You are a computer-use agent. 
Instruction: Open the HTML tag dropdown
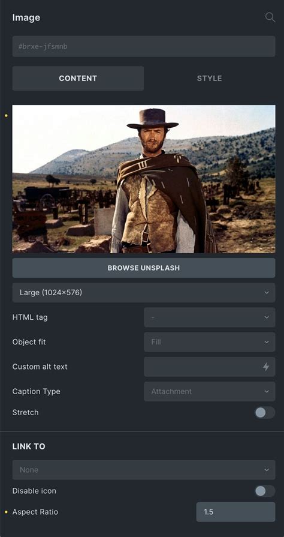[210, 317]
